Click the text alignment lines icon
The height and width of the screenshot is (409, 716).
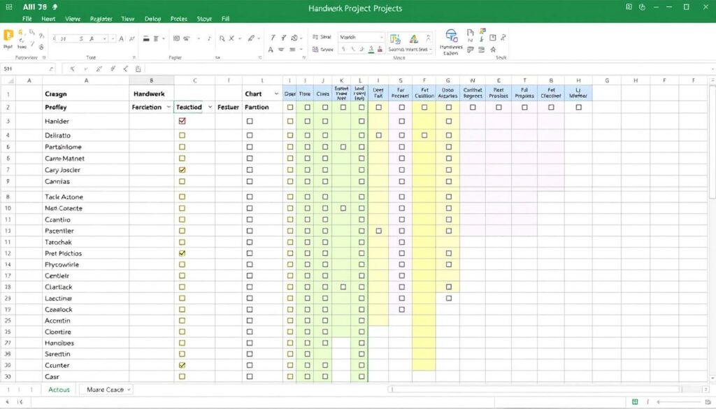[156, 38]
